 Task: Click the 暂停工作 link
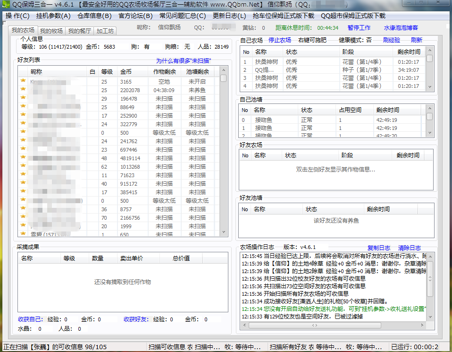(x=359, y=28)
